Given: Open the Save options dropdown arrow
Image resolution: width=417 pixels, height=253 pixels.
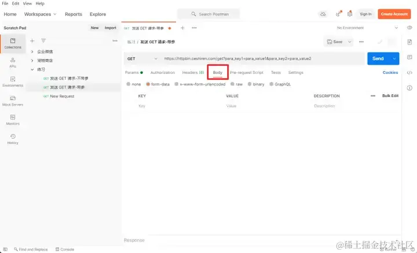Looking at the screenshot, I should 350,42.
